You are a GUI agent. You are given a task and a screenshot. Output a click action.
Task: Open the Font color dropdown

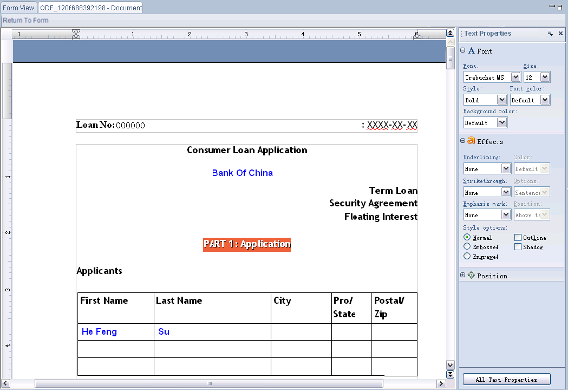point(545,100)
